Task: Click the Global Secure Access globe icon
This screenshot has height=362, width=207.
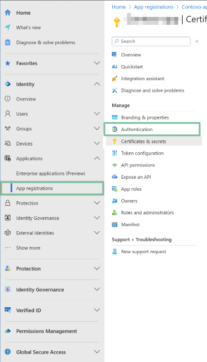Action: coord(8,352)
